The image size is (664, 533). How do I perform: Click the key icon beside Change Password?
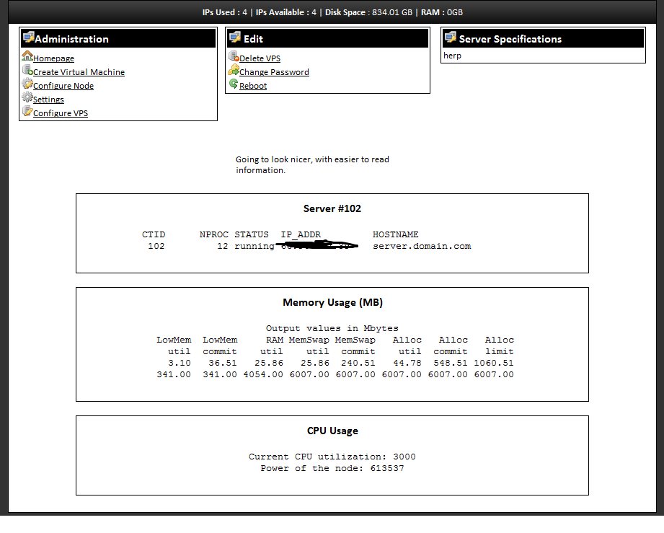click(x=234, y=70)
